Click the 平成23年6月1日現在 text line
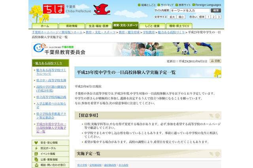Viewport: 253px width, 168px height. point(88,87)
